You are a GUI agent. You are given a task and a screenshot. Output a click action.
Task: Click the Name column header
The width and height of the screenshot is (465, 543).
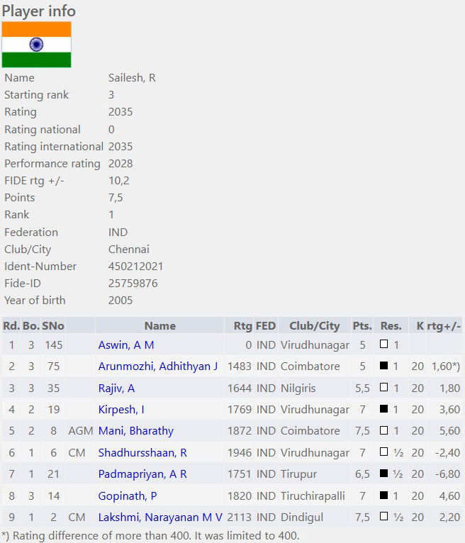coord(159,326)
